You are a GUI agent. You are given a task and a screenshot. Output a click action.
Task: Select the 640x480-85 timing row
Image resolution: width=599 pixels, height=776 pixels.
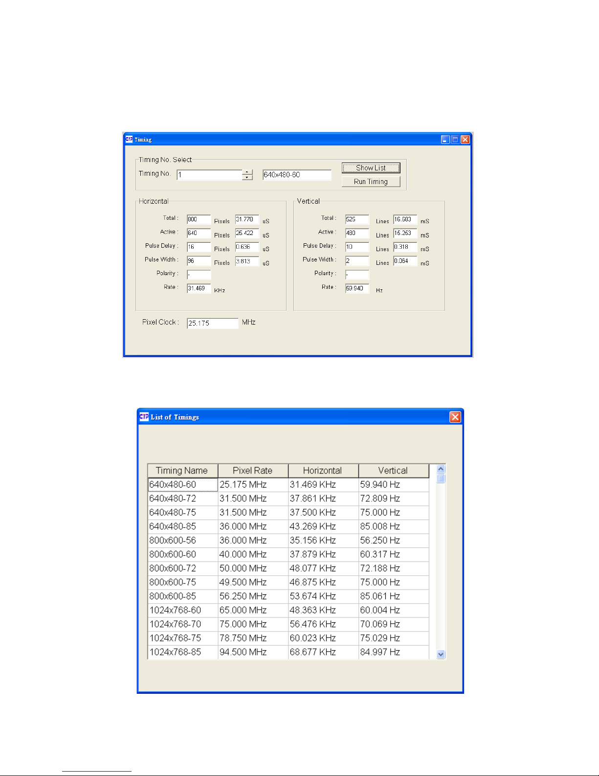[288, 526]
